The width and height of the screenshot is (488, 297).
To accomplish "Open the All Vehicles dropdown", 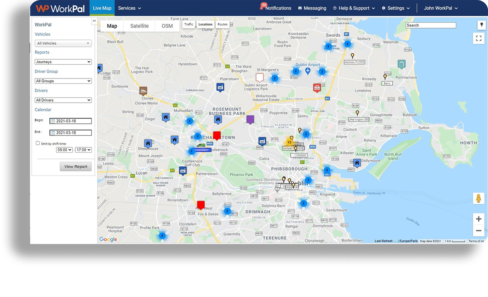I will click(63, 43).
